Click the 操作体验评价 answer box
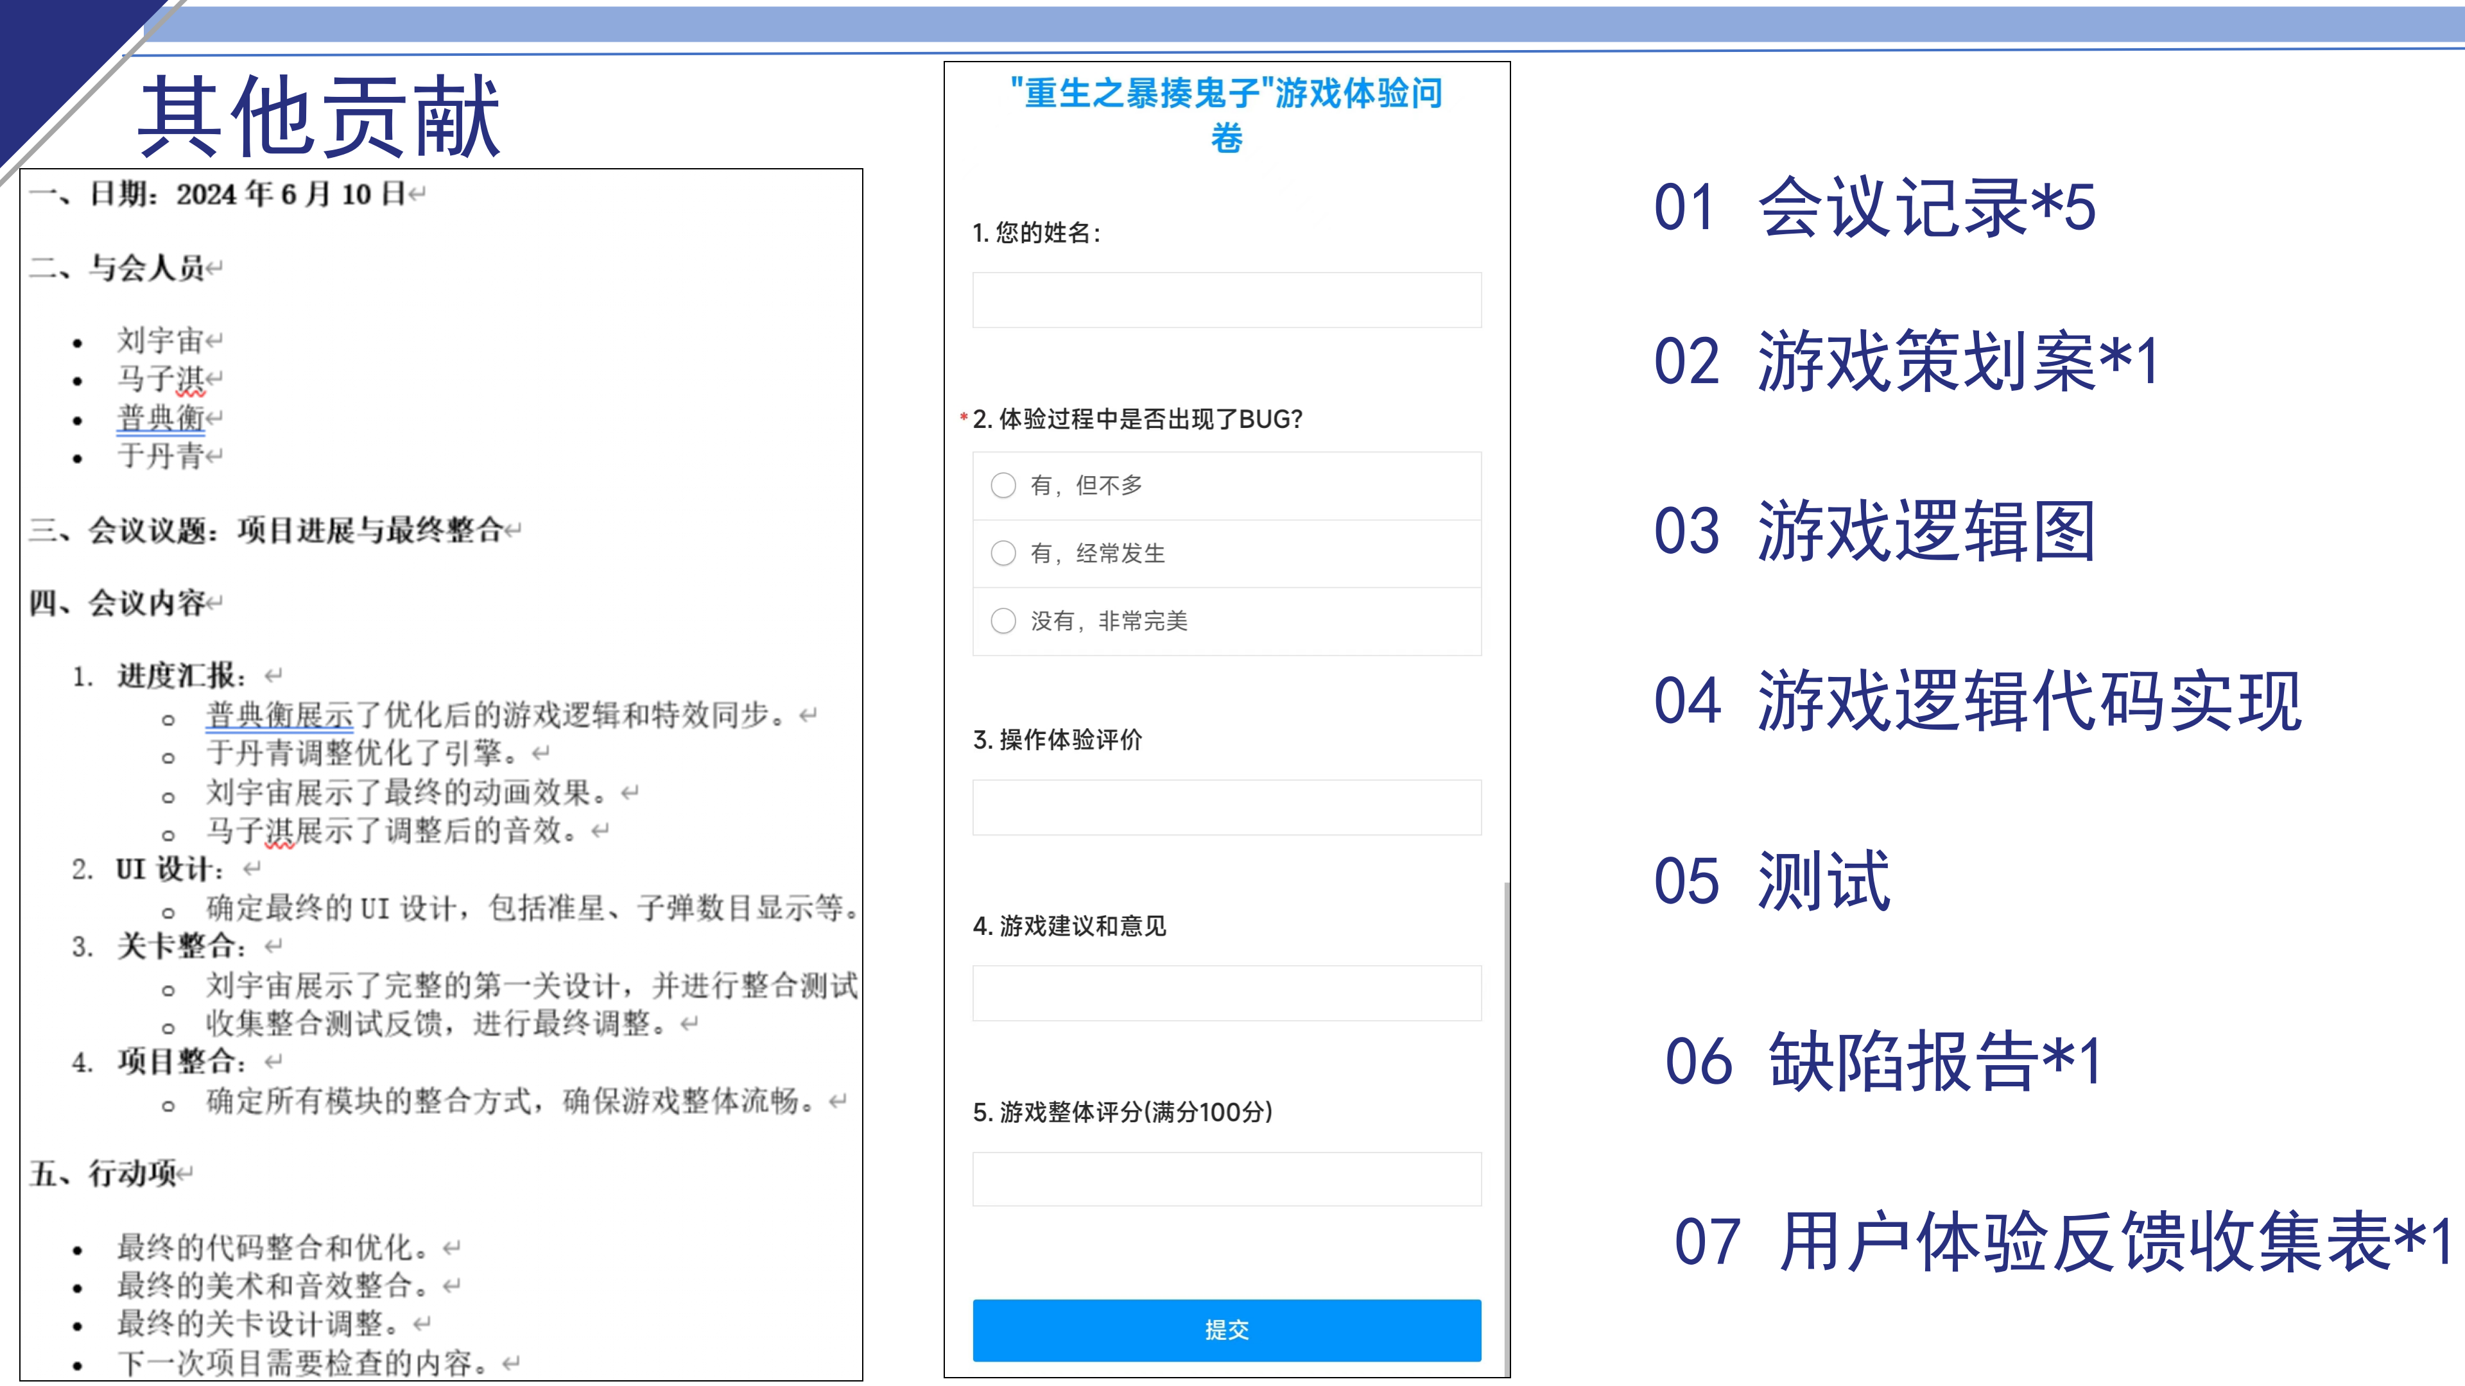Screen dimensions: 2465x1386 click(x=1228, y=807)
